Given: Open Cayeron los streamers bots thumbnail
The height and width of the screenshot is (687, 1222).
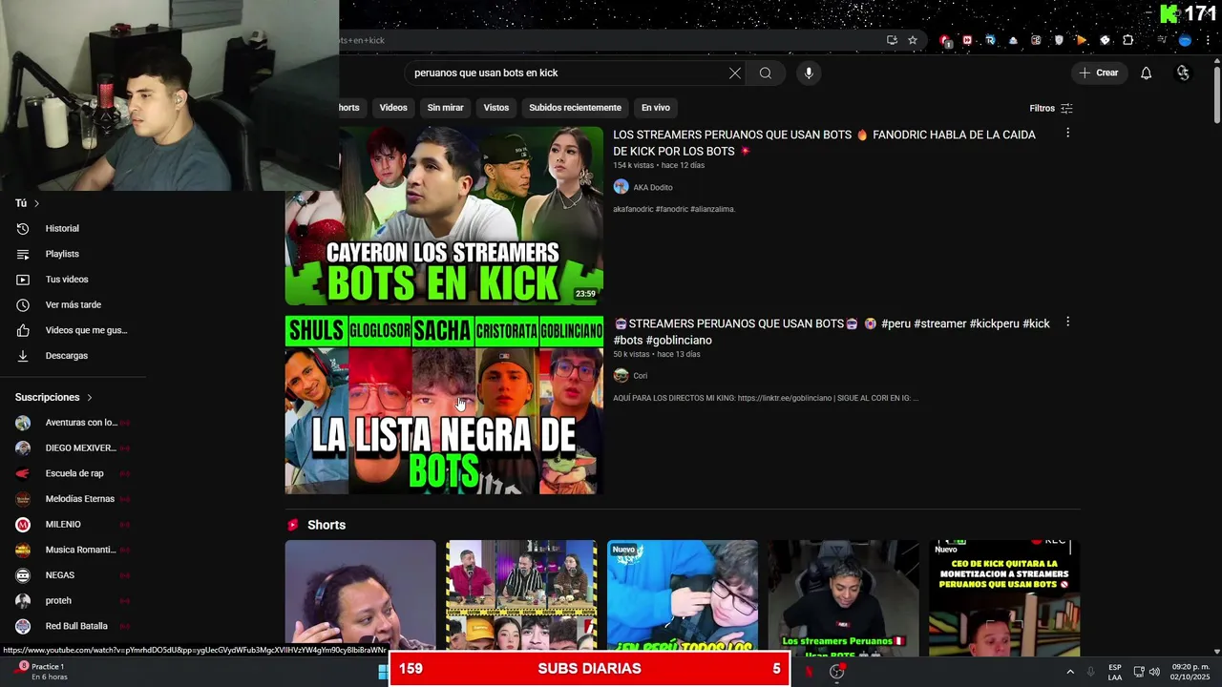Looking at the screenshot, I should (x=444, y=216).
